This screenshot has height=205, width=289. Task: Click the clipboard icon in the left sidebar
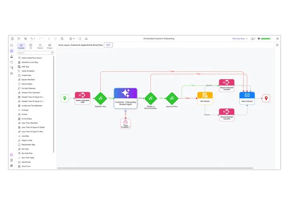pyautogui.click(x=12, y=62)
